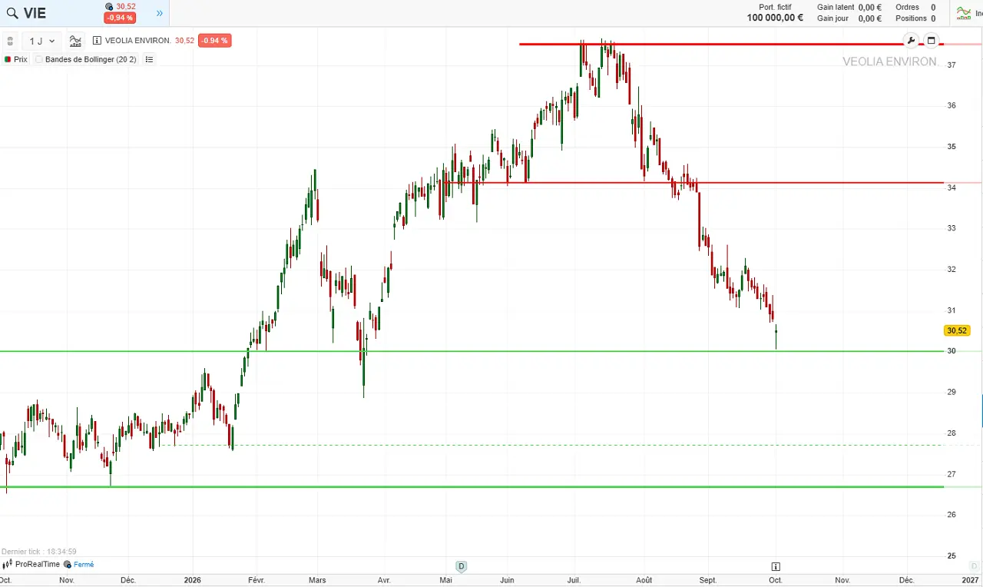Click the Prix legend color swatch
The image size is (983, 587).
point(8,59)
